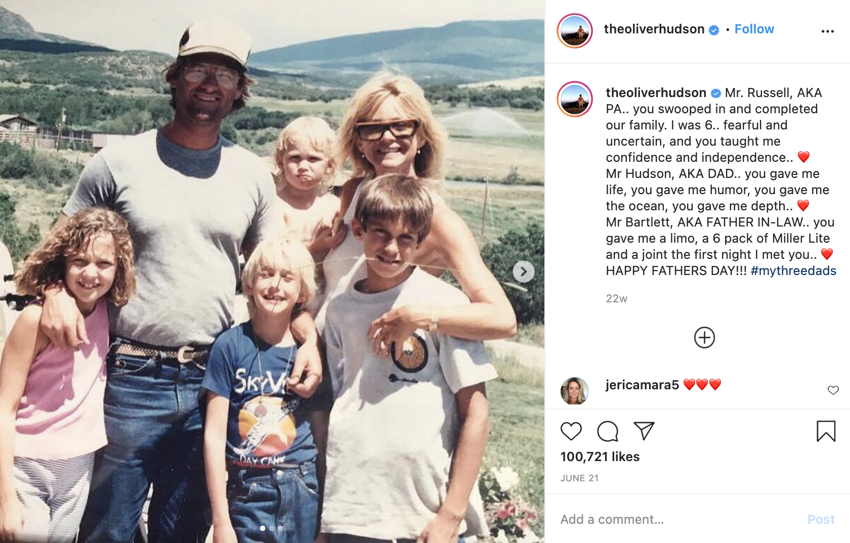This screenshot has width=850, height=543.
Task: Select the second carousel dot indicator
Action: pos(272,528)
